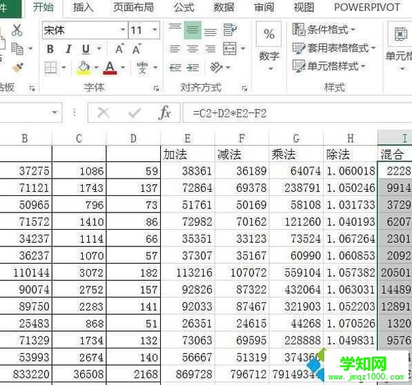Image resolution: width=412 pixels, height=385 pixels.
Task: Increase indent
Action: pos(193,68)
